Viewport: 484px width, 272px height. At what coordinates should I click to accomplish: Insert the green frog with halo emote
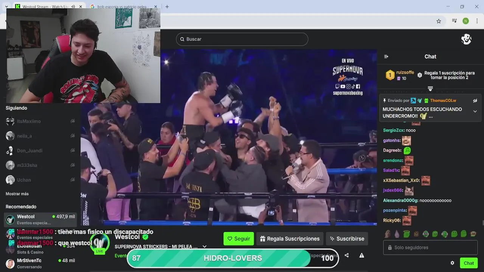click(x=406, y=234)
